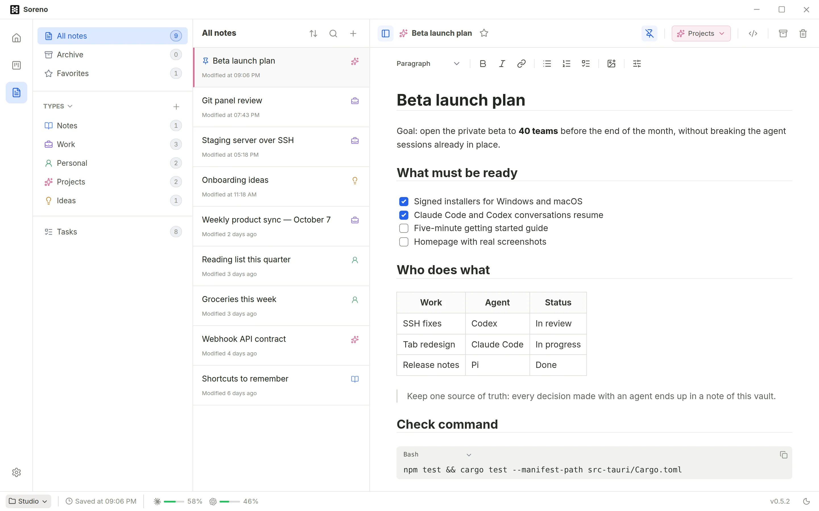Insert a link
Screen dimensions: 819x511
[521, 64]
